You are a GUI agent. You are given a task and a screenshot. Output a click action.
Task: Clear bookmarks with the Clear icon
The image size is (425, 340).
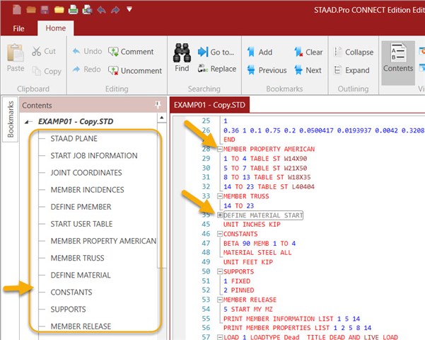308,52
